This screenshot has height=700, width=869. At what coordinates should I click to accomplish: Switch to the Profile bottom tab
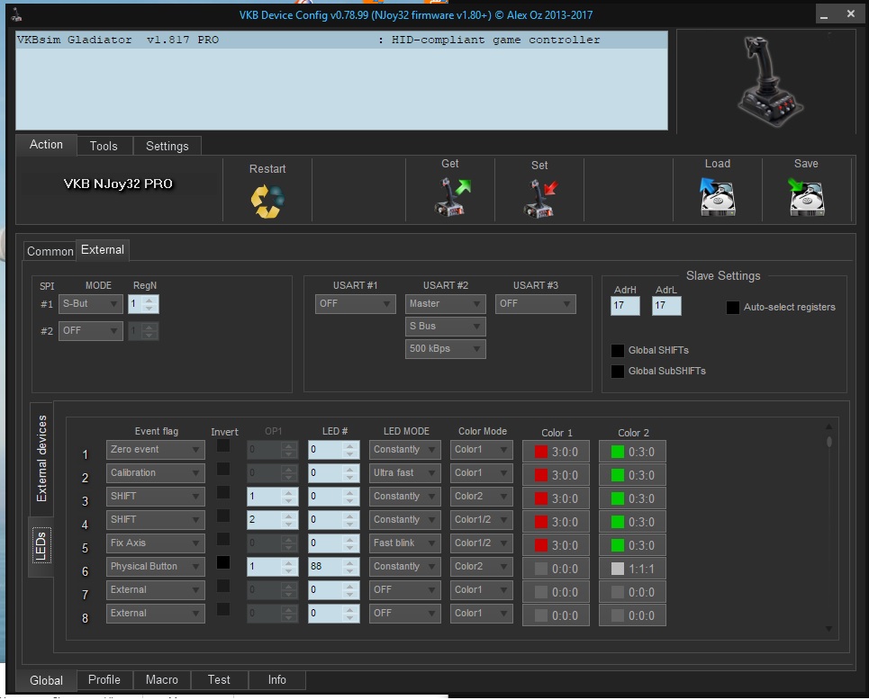104,680
